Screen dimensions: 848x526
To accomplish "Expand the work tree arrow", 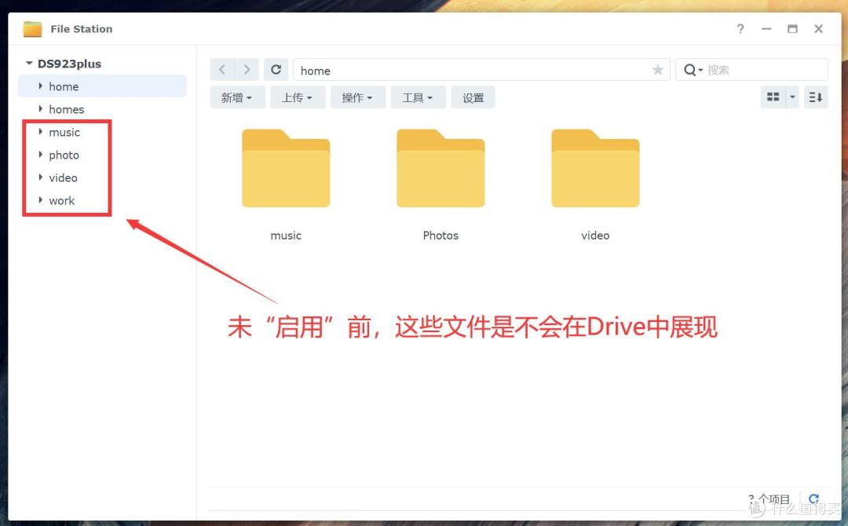I will coord(41,200).
